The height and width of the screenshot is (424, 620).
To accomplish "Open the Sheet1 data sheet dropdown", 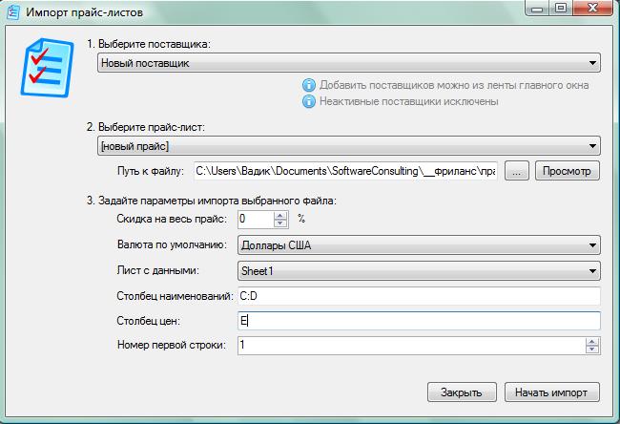I will 419,271.
